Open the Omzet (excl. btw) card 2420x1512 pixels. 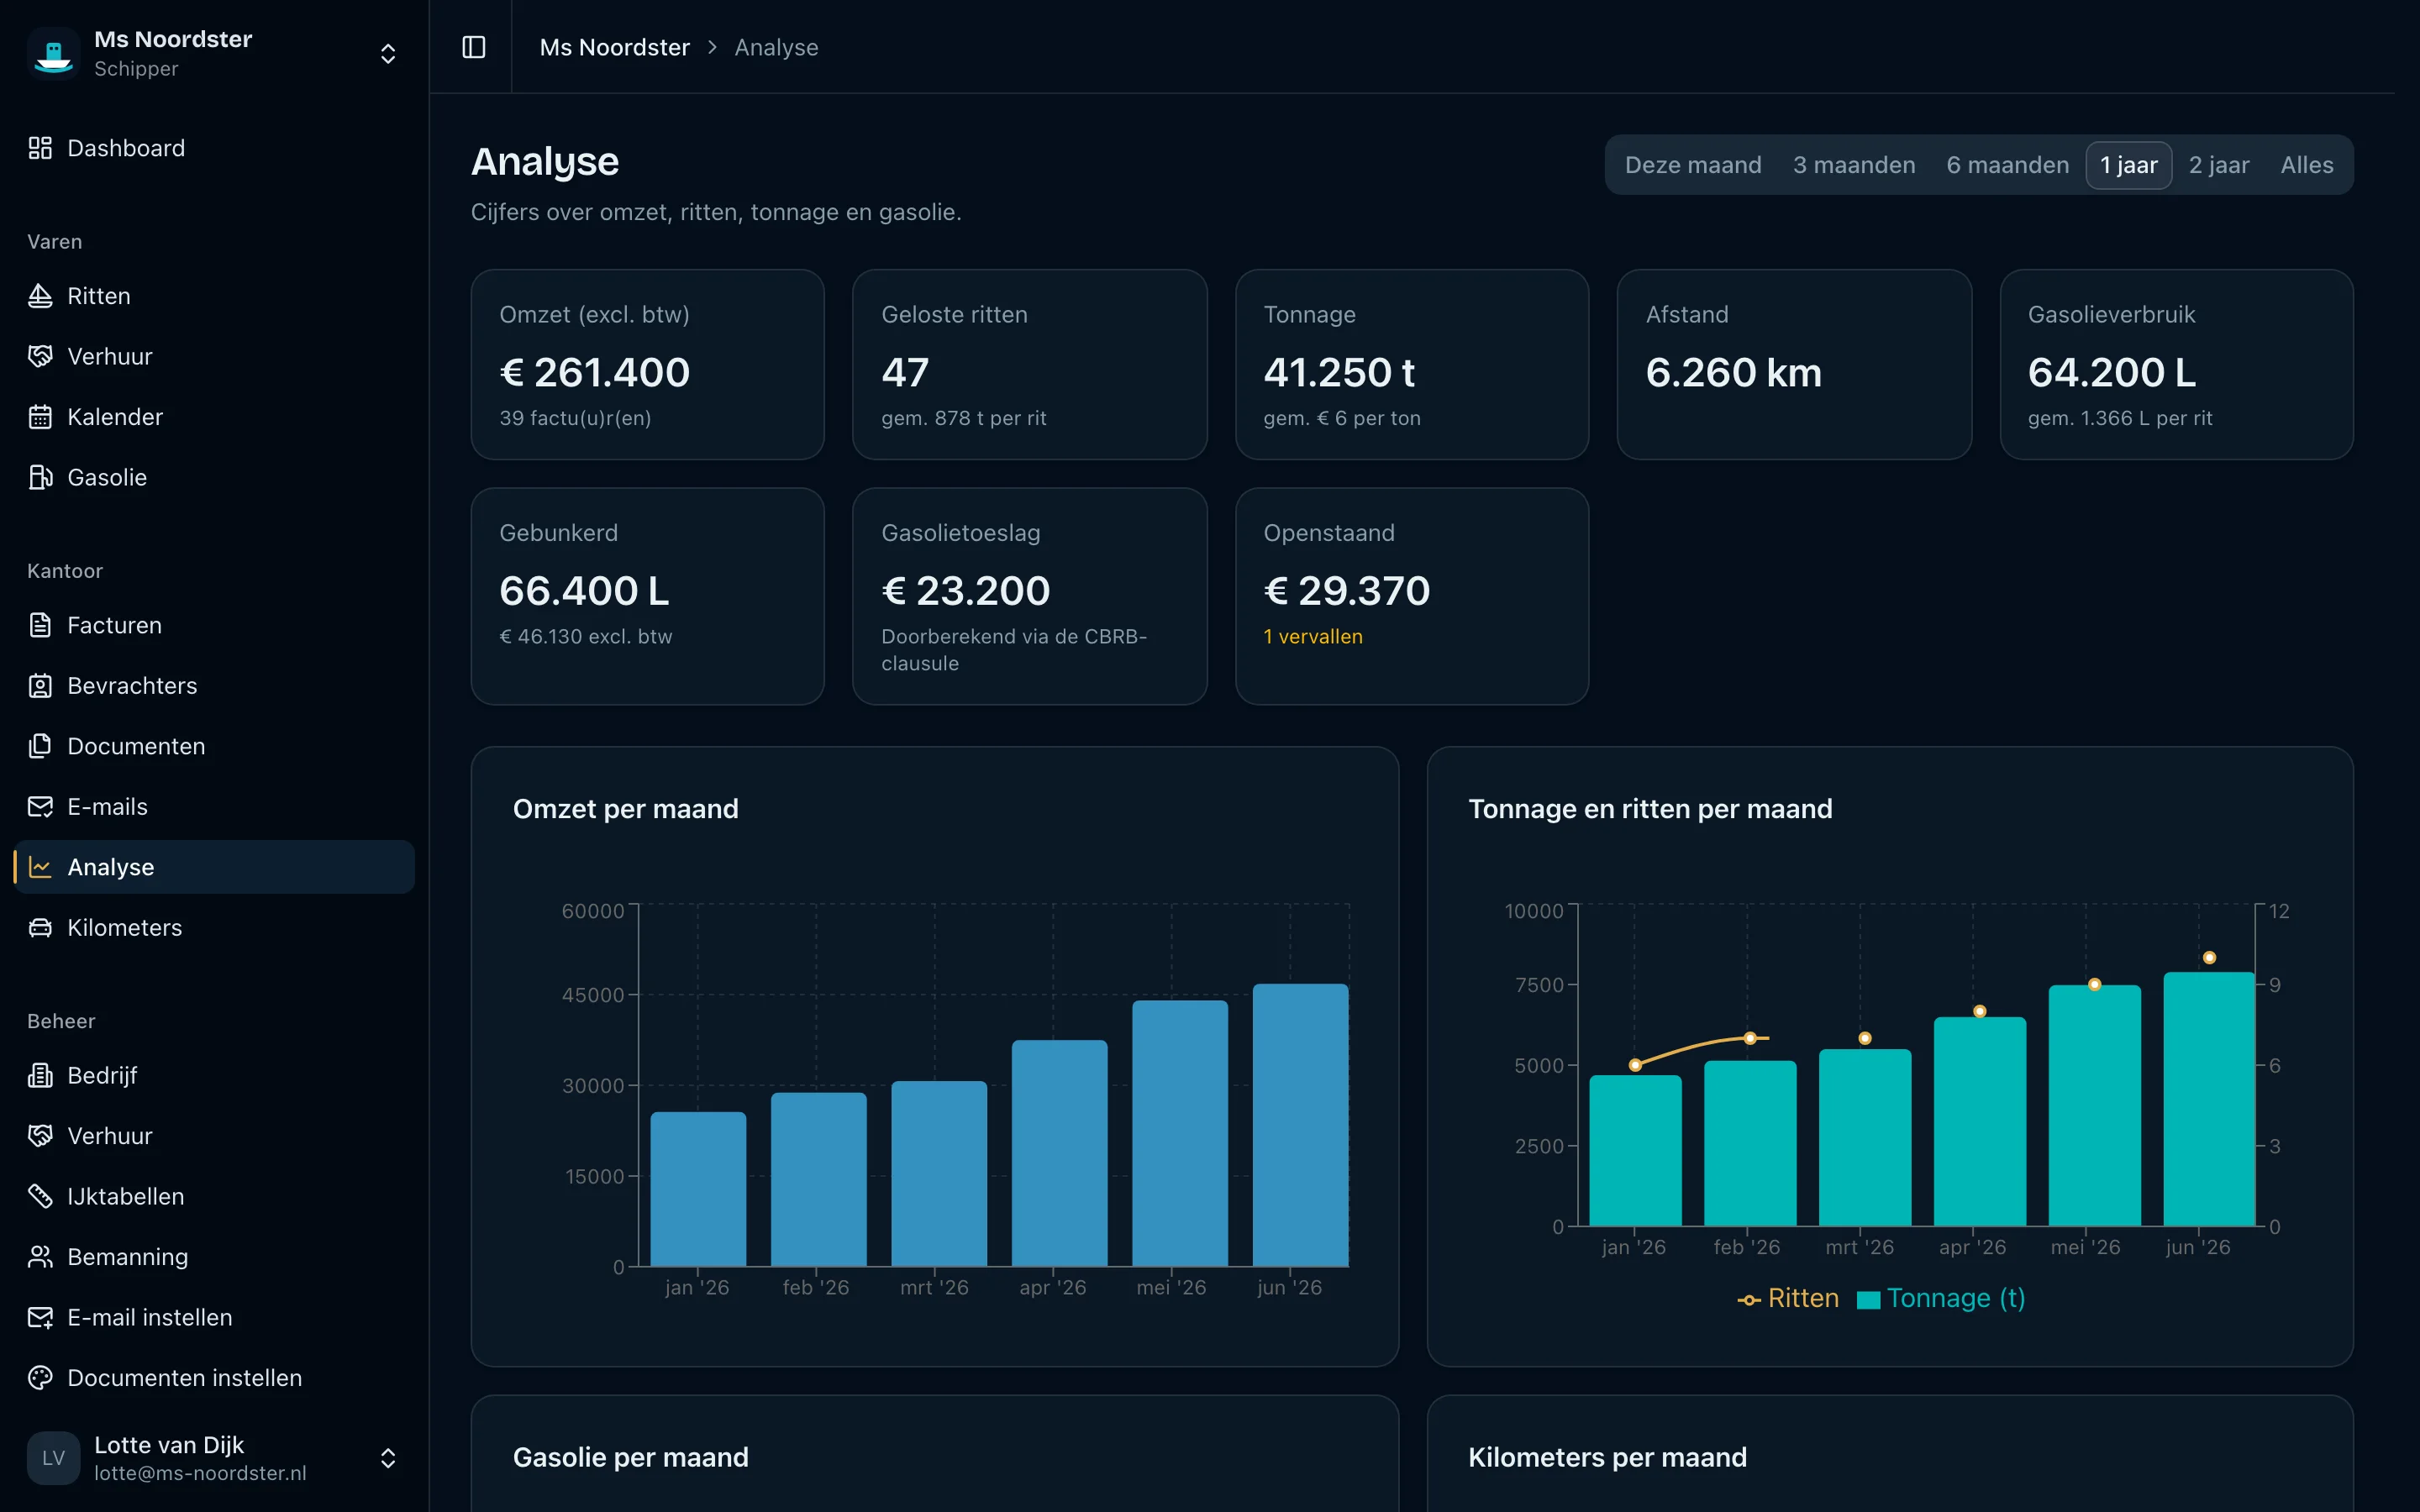coord(647,364)
